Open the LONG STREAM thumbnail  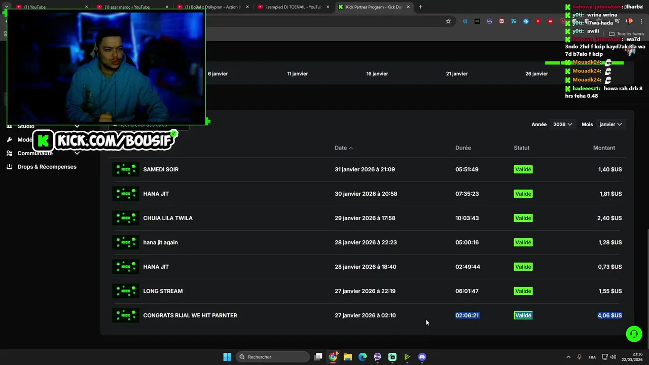[x=125, y=291]
